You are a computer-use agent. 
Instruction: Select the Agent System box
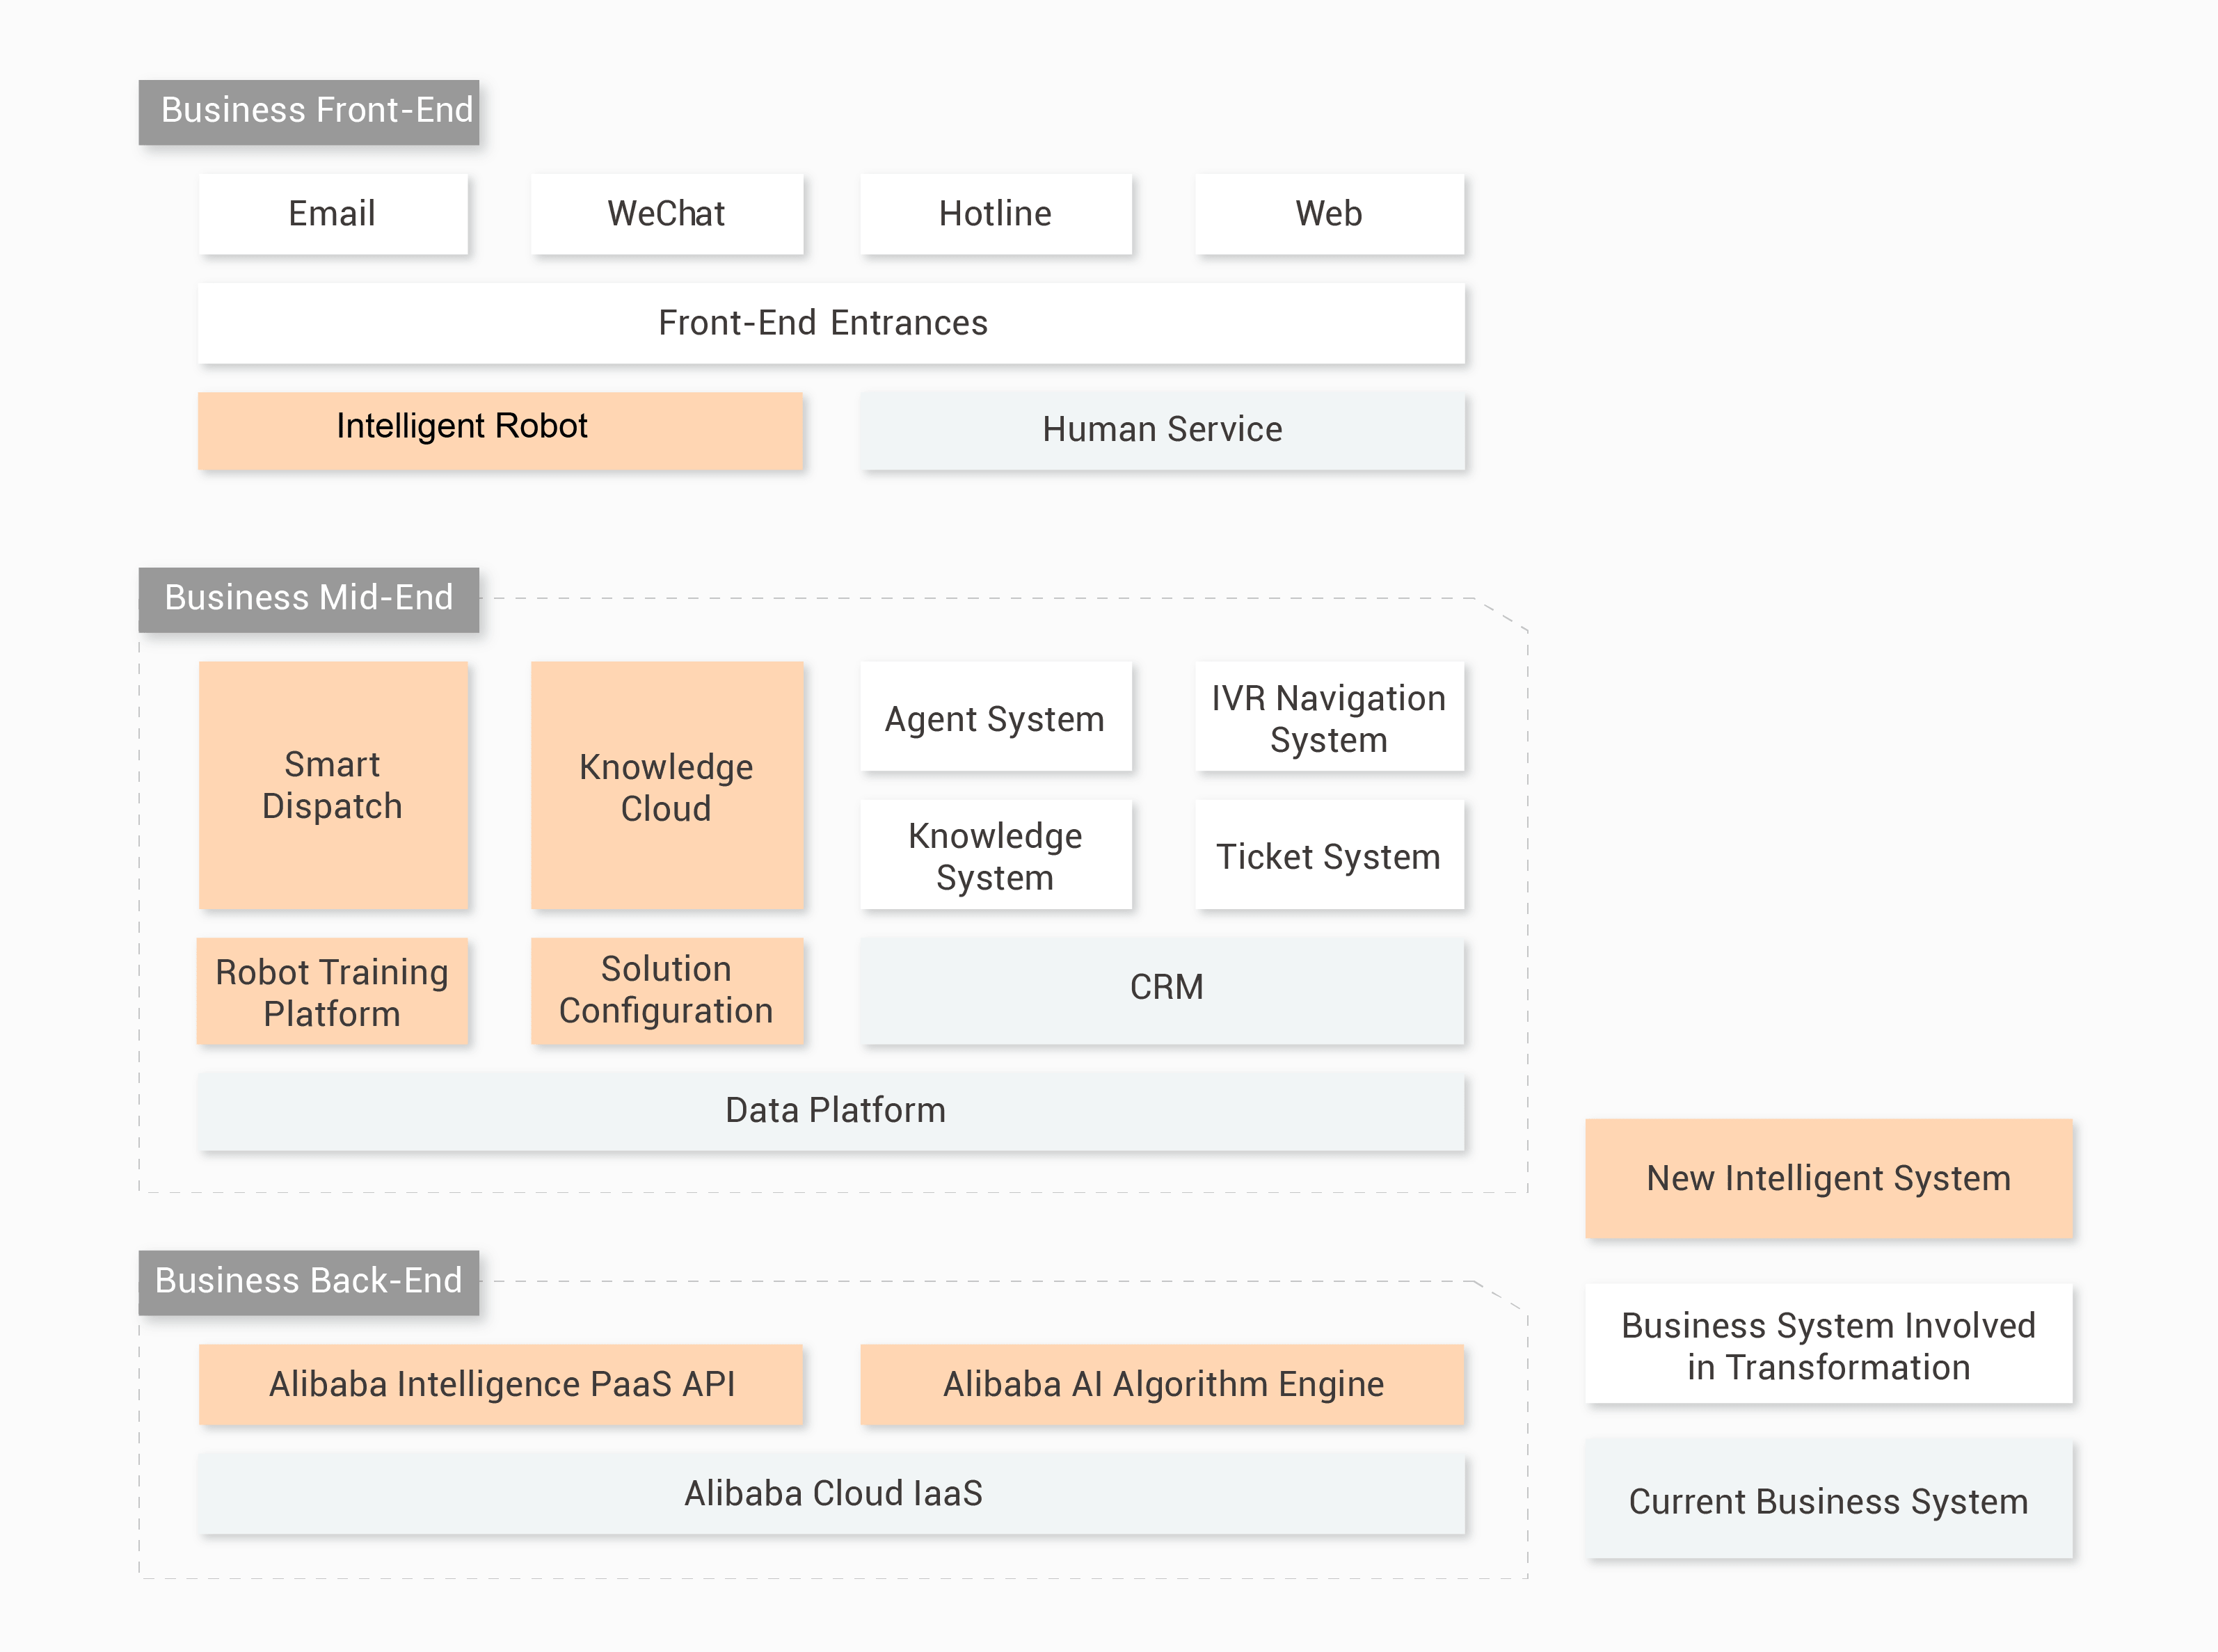click(995, 718)
